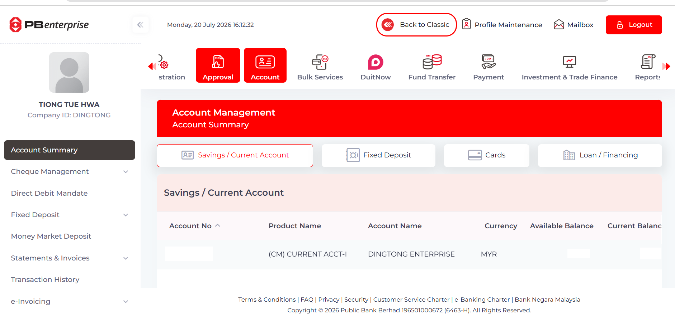Open e-Banking Charter footer link
Image resolution: width=675 pixels, height=317 pixels.
482,299
